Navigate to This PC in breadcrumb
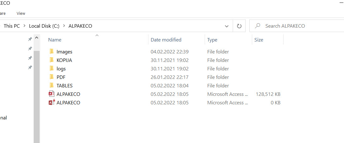Screen dimensions: 344x143 coord(12,26)
